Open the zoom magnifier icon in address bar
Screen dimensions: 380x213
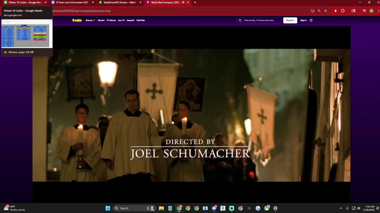click(319, 11)
